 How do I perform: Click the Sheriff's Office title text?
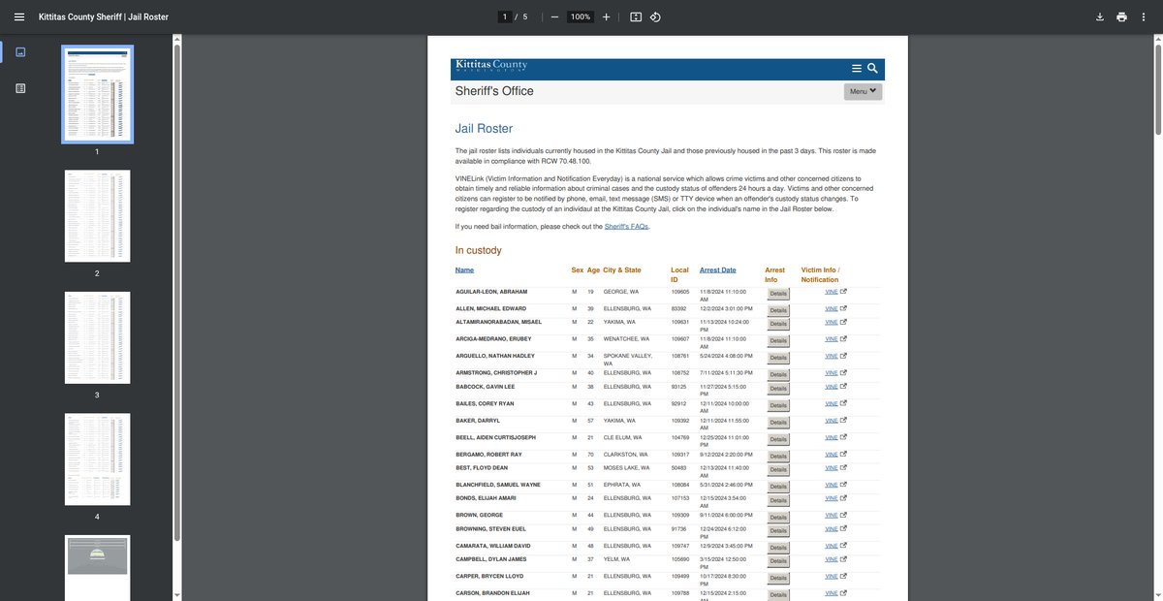(x=494, y=91)
